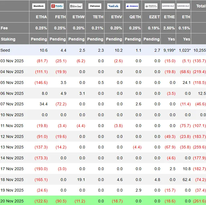Click QETH value 2.6 on 07 Nov

[138, 104]
